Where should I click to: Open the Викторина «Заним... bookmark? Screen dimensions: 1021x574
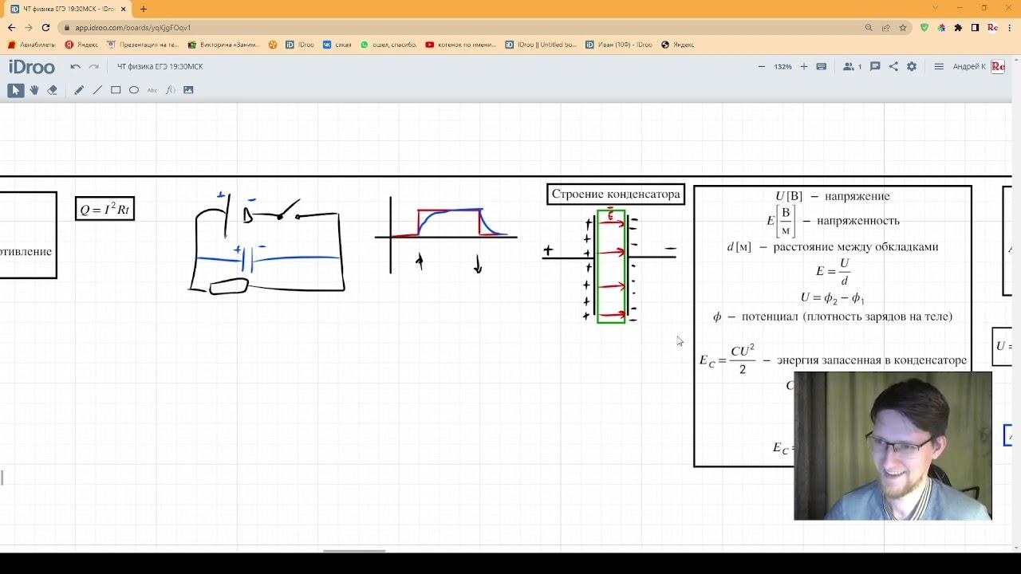[x=225, y=45]
